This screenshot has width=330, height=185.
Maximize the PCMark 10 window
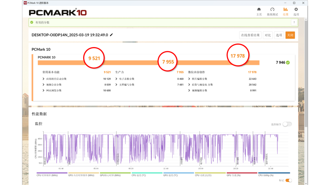click(294, 3)
